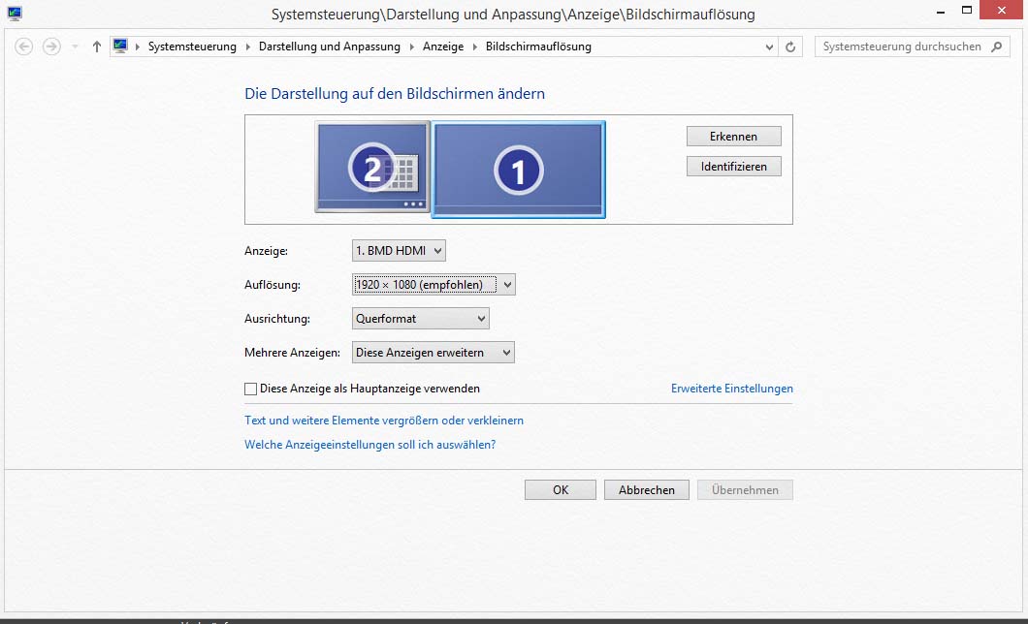Click Bildschirmauflösung breadcrumb
1028x624 pixels.
[x=538, y=47]
